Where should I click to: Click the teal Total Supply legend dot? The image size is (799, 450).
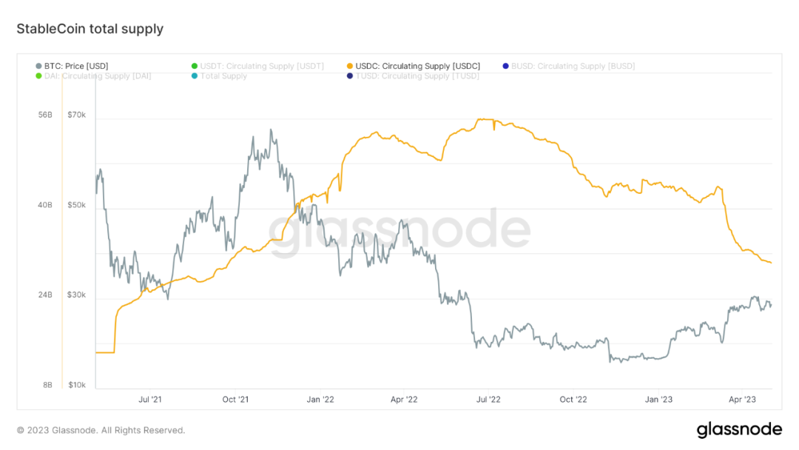click(194, 76)
